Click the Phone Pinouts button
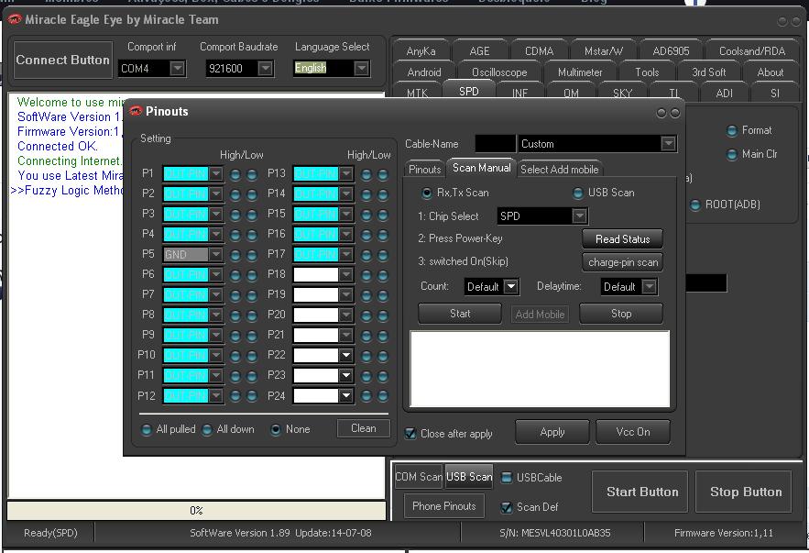Image resolution: width=809 pixels, height=553 pixels. [443, 506]
